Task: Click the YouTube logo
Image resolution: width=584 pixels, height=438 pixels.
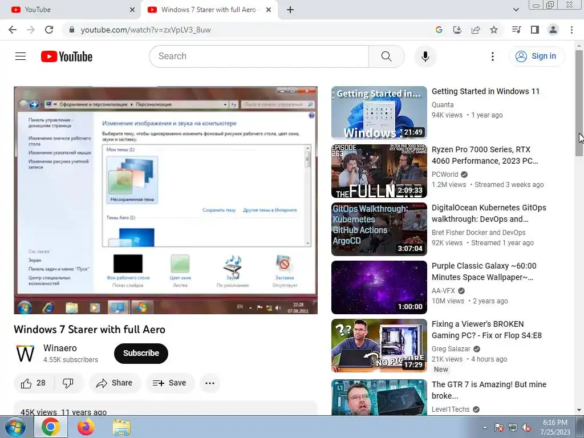Action: 67,56
